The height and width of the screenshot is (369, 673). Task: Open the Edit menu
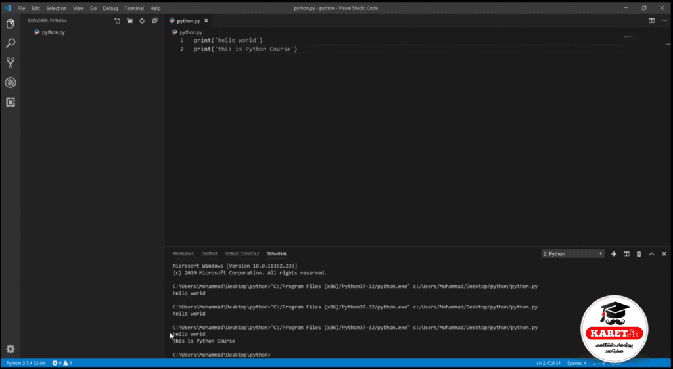point(35,8)
